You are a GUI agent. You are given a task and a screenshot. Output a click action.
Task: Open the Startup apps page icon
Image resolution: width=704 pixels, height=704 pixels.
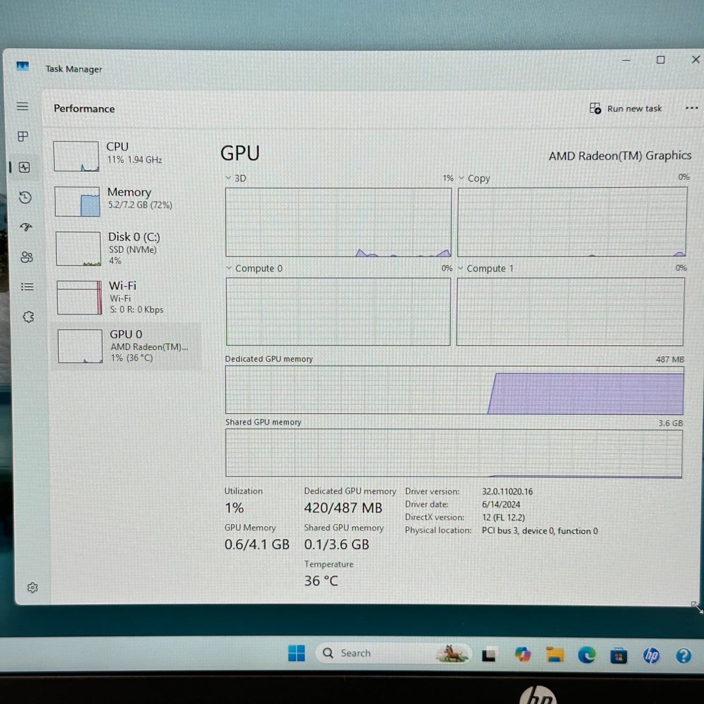pos(26,227)
